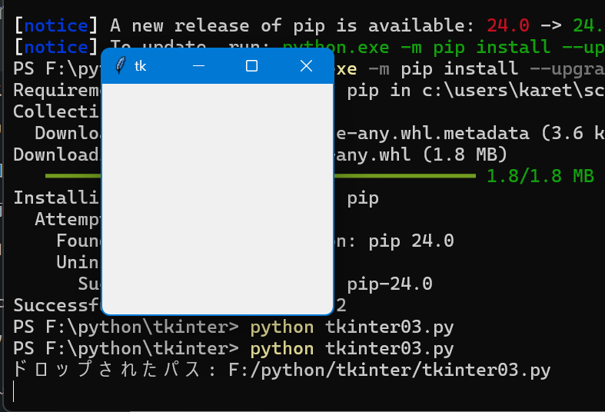This screenshot has width=605, height=412.
Task: Click the tk feather icon in title bar
Action: (121, 65)
